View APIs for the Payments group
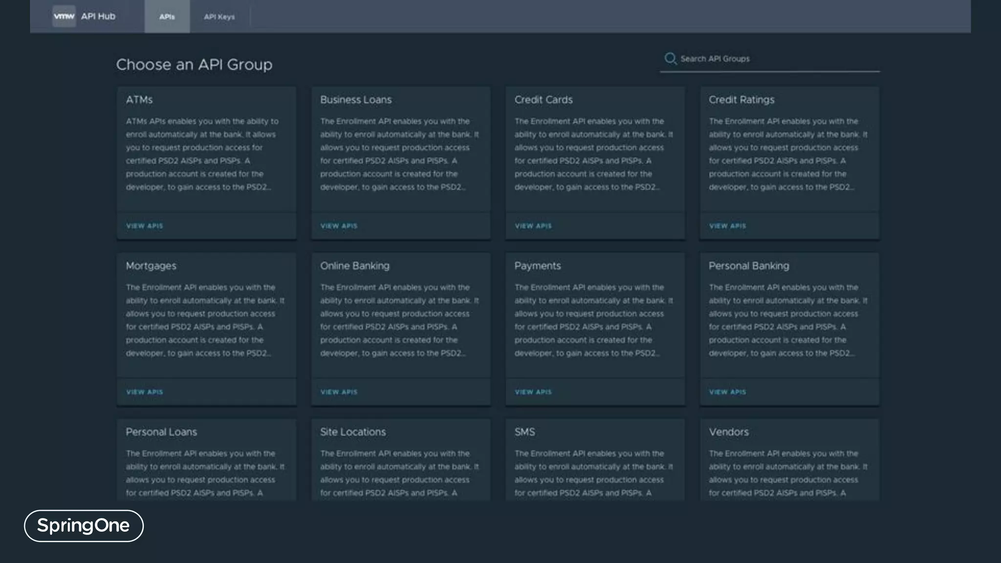Viewport: 1001px width, 563px height. click(x=533, y=392)
